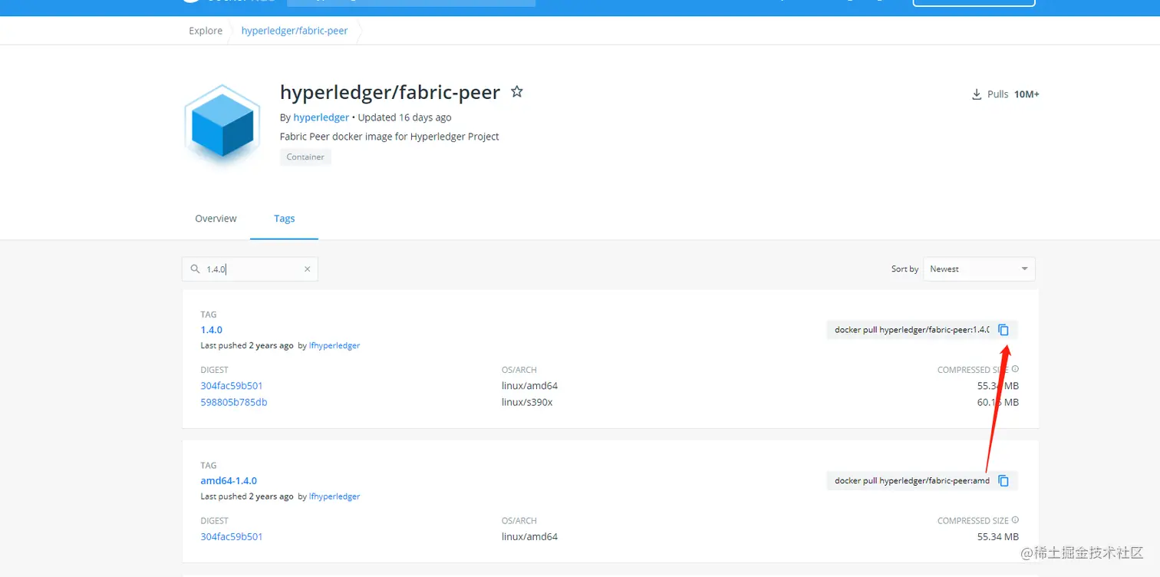This screenshot has height=577, width=1160.
Task: Select docker pull text for fabric-peer:1.4.0
Action: 912,330
